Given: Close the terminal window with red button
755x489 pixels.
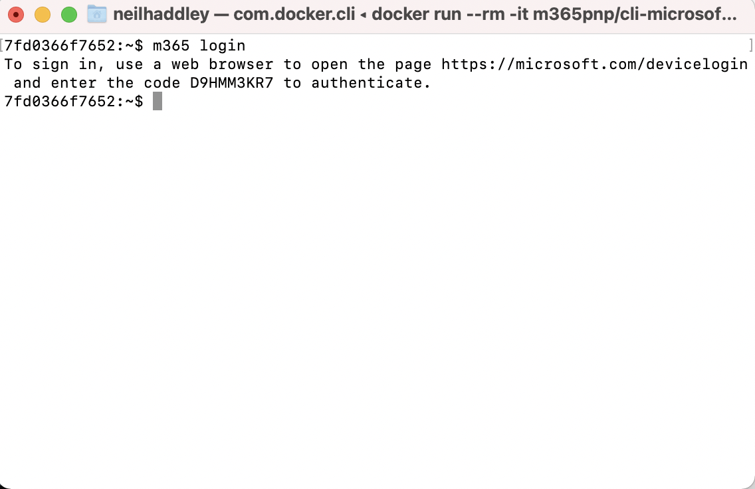Looking at the screenshot, I should point(15,14).
